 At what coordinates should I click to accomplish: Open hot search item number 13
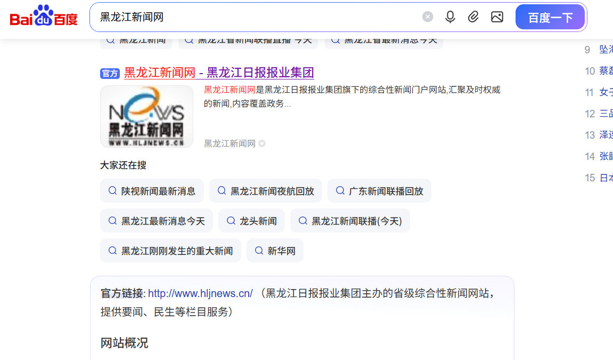pyautogui.click(x=599, y=135)
